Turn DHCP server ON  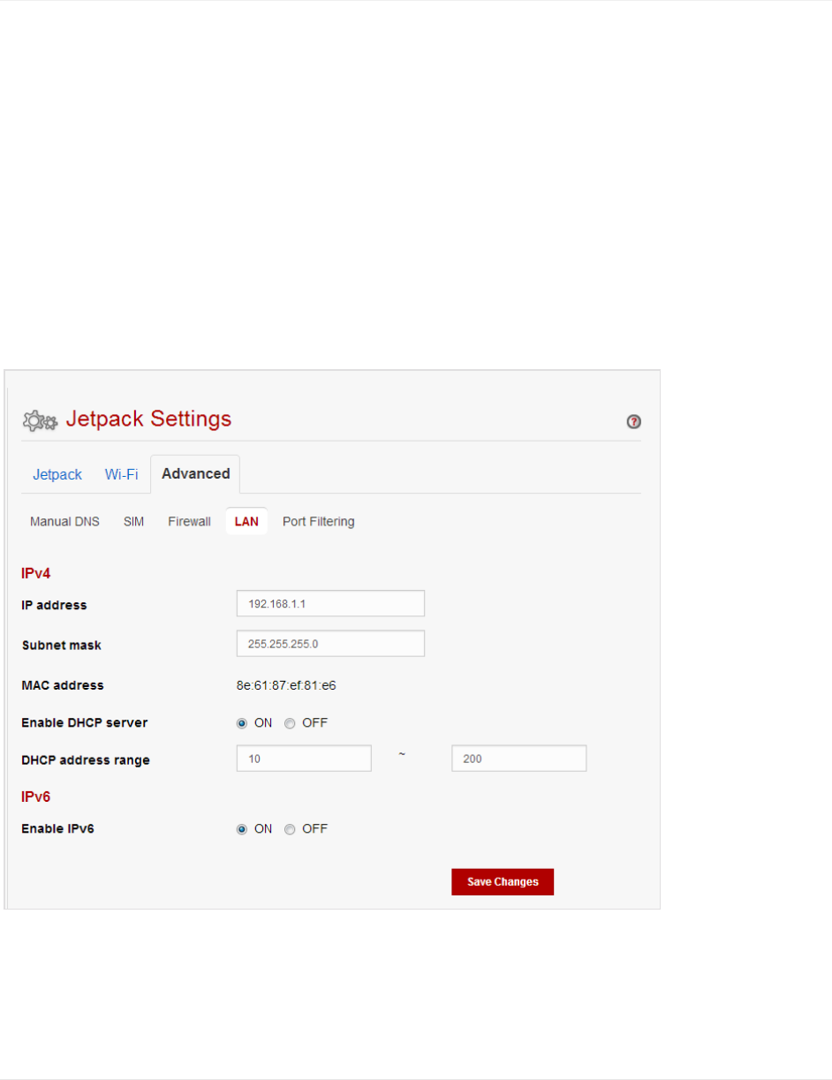pyautogui.click(x=241, y=722)
